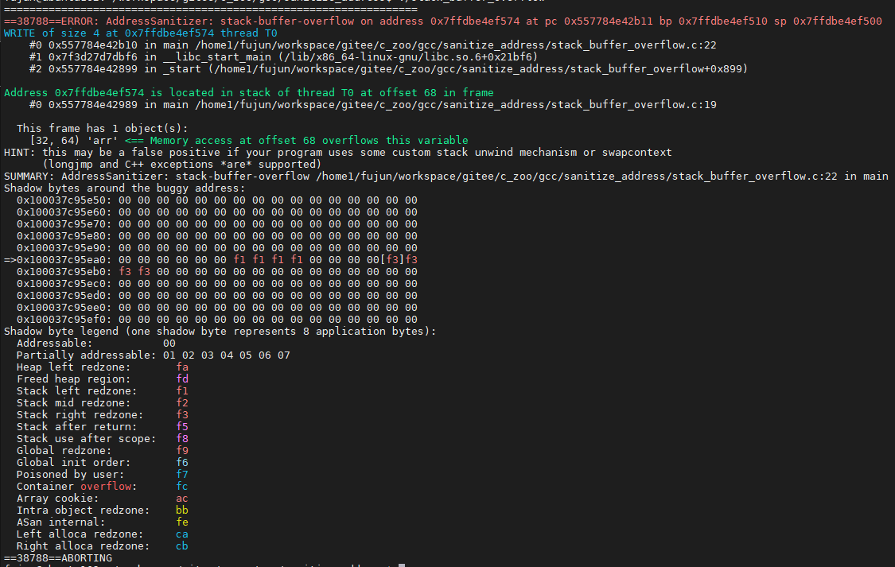Image resolution: width=895 pixels, height=567 pixels.
Task: Click the 'cb' right alloca value
Action: 182,546
